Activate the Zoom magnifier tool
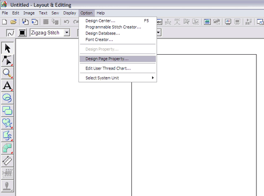This screenshot has width=264, height=196. (x=8, y=73)
